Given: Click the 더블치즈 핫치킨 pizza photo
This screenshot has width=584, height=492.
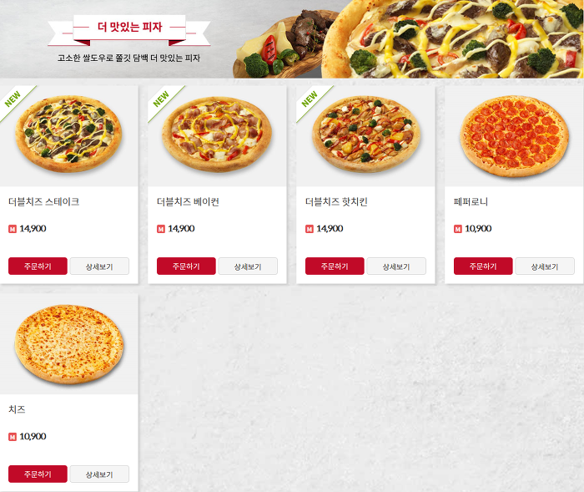Looking at the screenshot, I should (x=366, y=134).
